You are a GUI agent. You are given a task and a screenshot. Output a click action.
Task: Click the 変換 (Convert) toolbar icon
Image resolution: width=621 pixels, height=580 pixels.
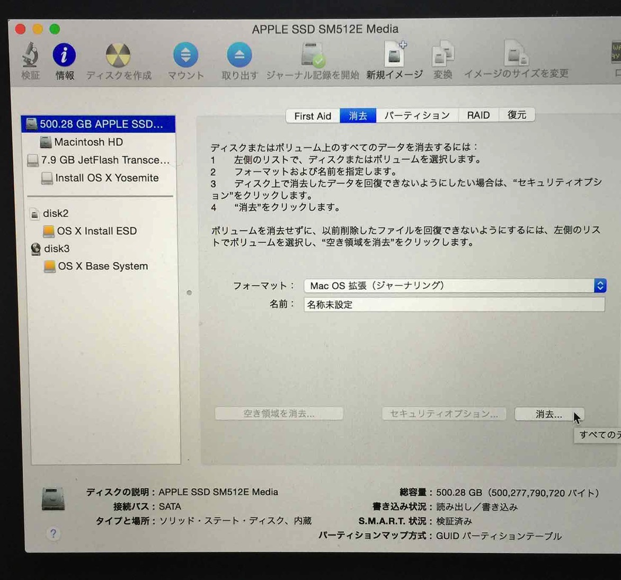click(443, 54)
